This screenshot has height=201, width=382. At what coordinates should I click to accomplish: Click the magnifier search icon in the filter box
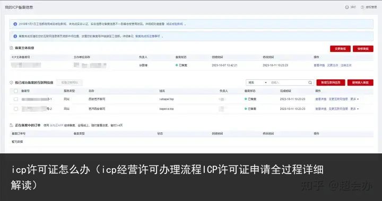point(310,83)
